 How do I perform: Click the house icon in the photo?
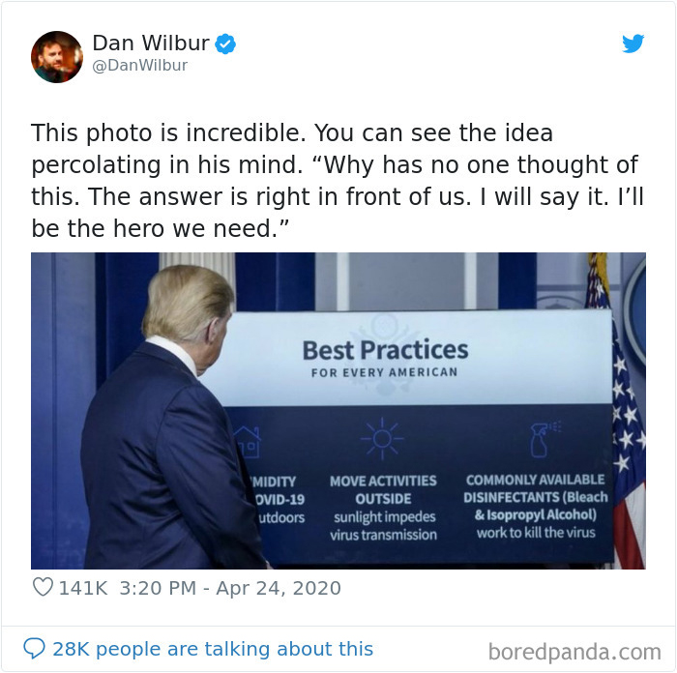coord(247,442)
